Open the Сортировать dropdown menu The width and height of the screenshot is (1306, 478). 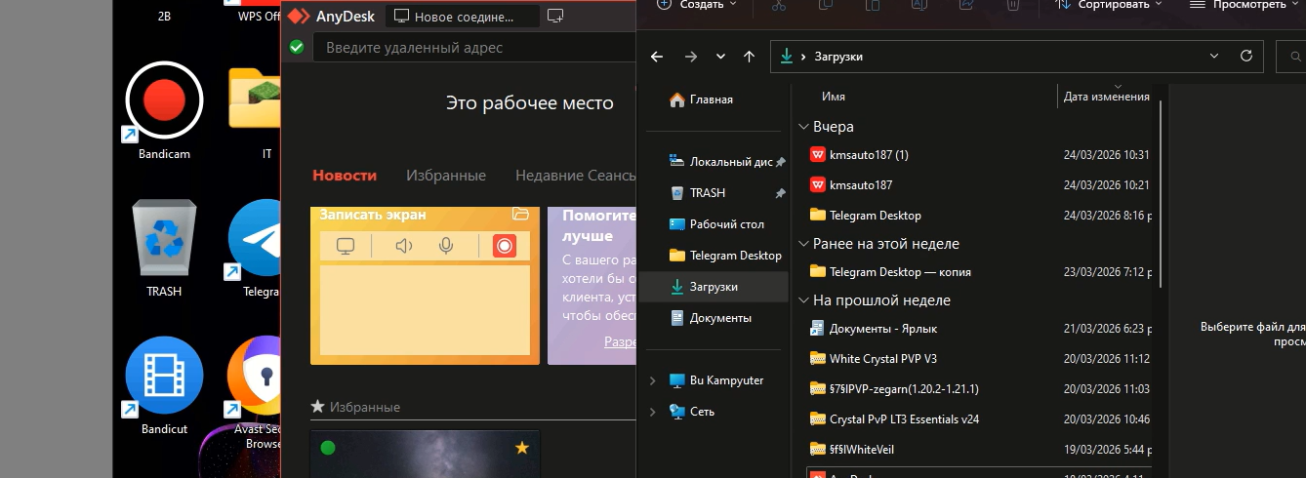point(1110,5)
